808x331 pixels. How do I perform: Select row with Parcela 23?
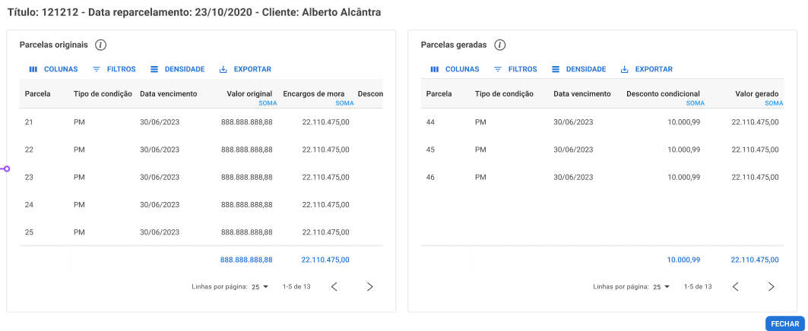(201, 177)
